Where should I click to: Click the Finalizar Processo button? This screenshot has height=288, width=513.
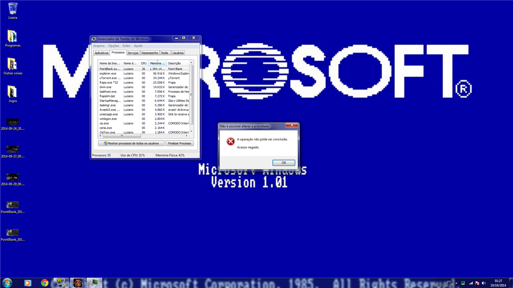pos(180,143)
